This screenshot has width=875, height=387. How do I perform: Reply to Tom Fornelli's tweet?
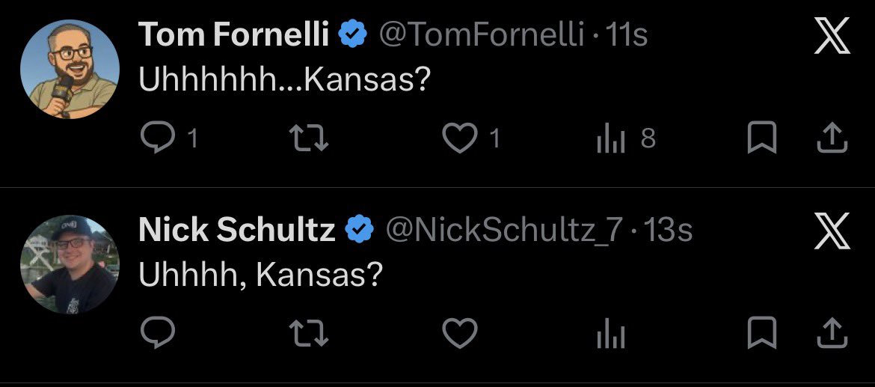[x=157, y=138]
